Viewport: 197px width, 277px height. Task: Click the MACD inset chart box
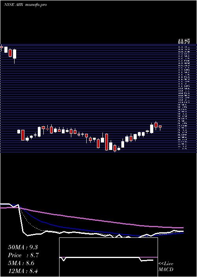tap(108, 257)
